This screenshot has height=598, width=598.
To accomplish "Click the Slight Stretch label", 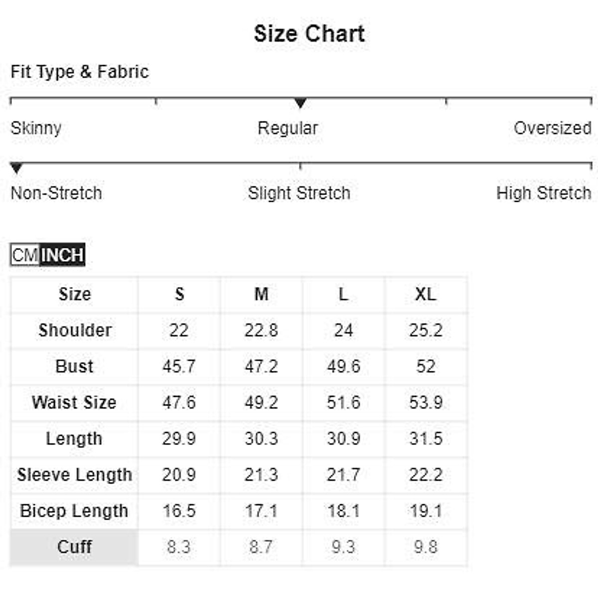I will point(299,193).
